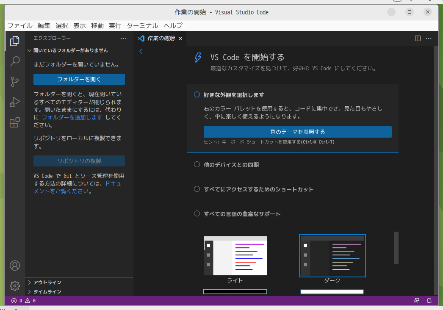Open the Extensions view icon

pos(15,122)
